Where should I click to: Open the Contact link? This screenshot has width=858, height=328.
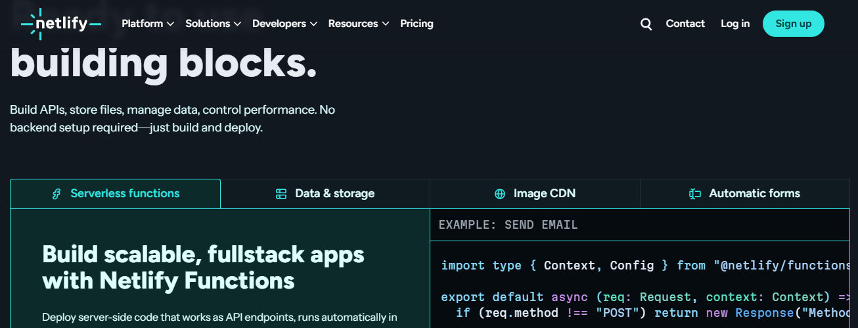[685, 24]
